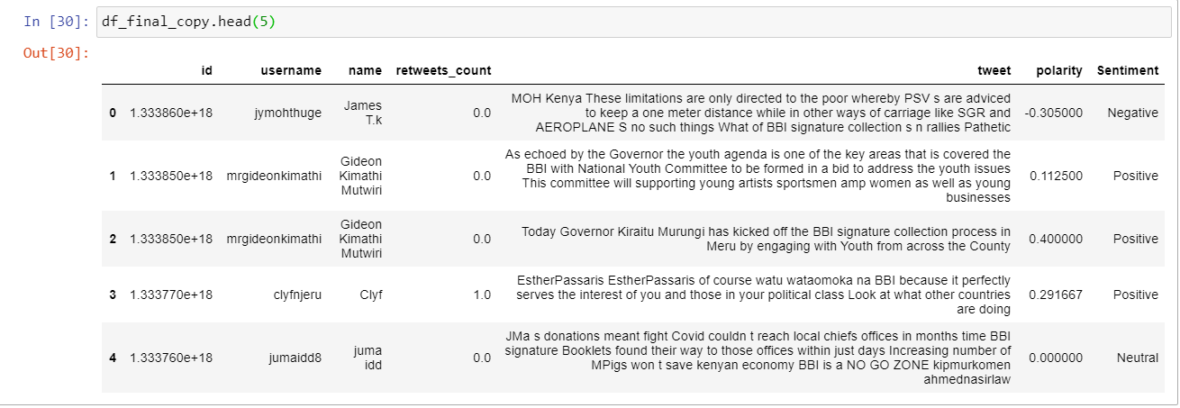The width and height of the screenshot is (1180, 408).
Task: Click the 'username' column header
Action: (290, 70)
